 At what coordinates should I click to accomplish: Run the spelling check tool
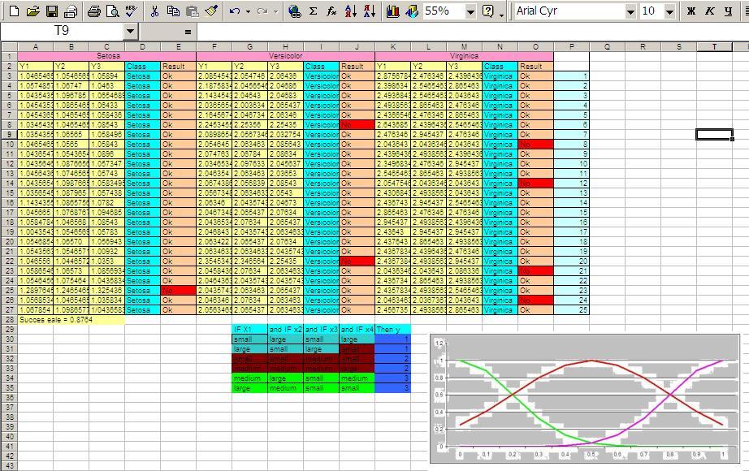[131, 11]
